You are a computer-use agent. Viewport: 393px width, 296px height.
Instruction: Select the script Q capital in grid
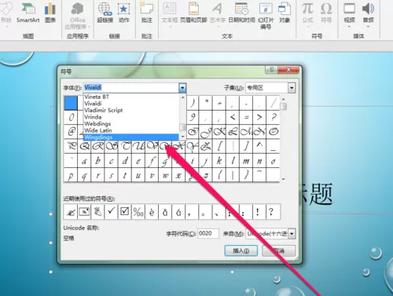point(84,146)
